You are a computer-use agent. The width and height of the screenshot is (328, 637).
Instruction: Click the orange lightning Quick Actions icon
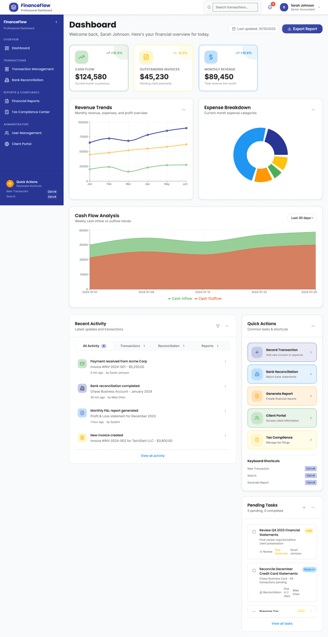pyautogui.click(x=10, y=184)
